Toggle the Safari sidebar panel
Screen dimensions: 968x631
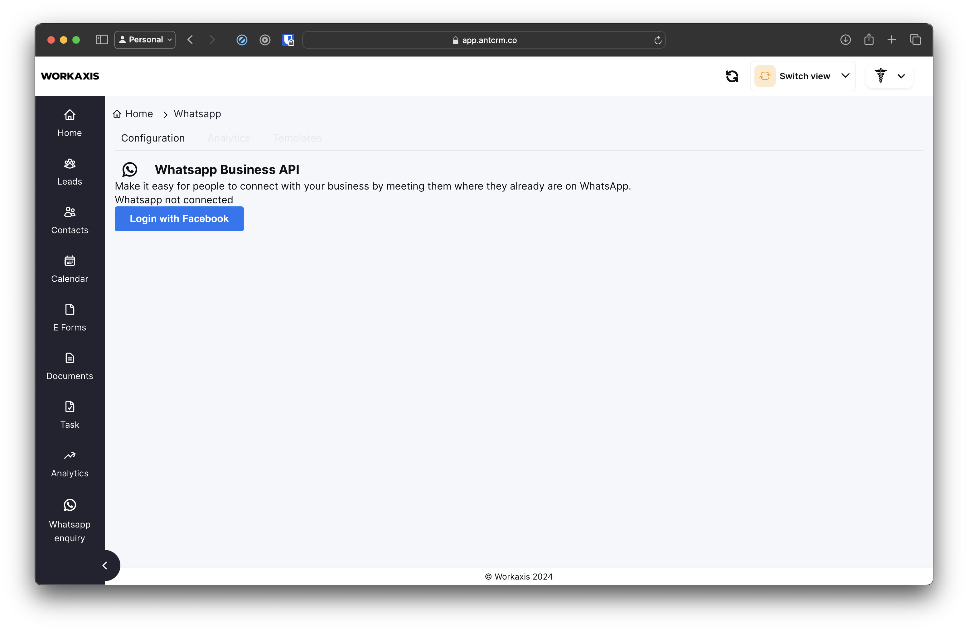102,40
